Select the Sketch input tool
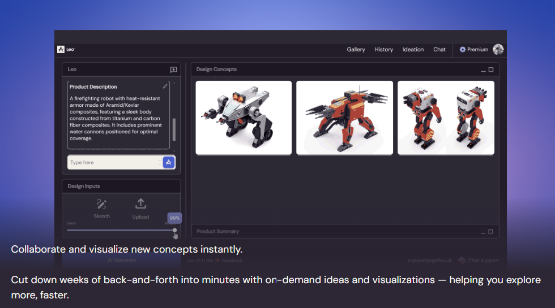This screenshot has height=308, width=555. (x=102, y=205)
